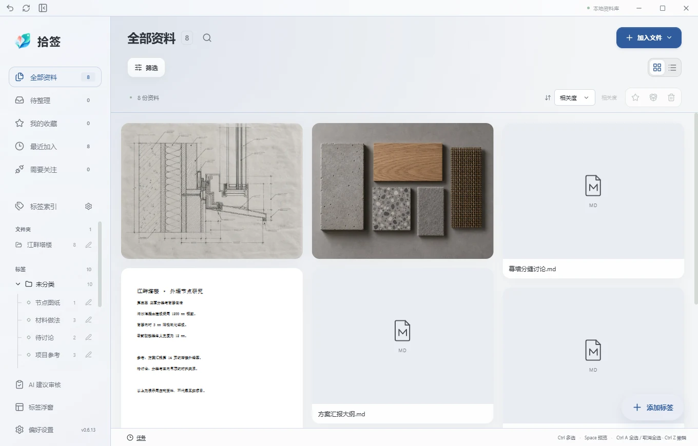The height and width of the screenshot is (446, 698).
Task: Switch to list view
Action: pos(672,67)
